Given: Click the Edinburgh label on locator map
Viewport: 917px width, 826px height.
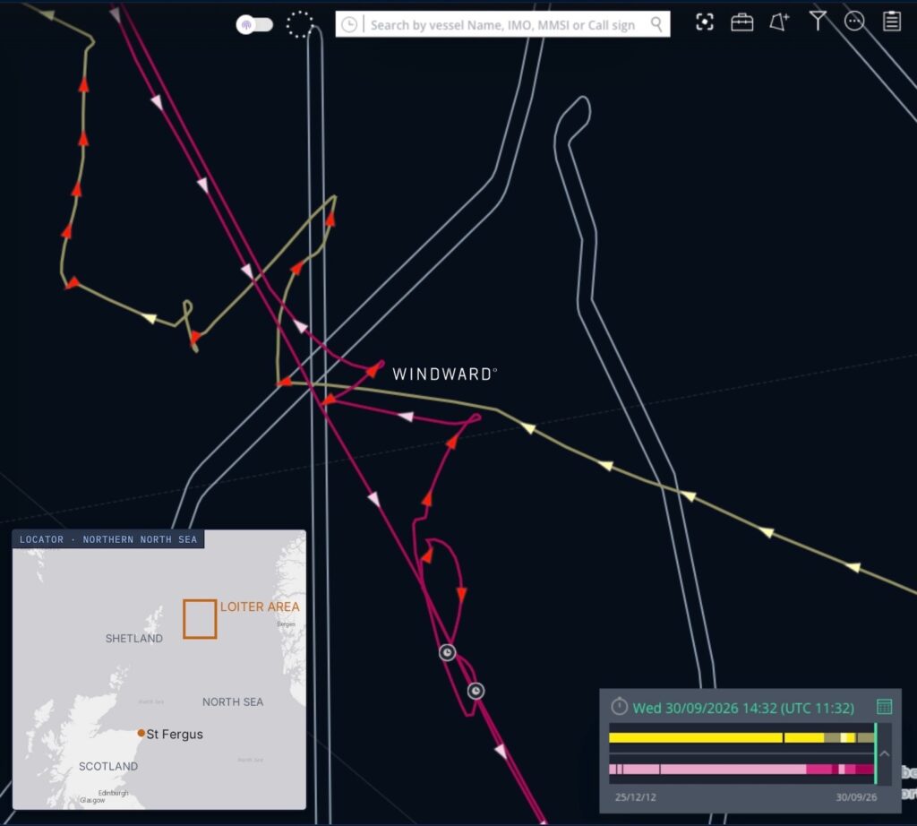Looking at the screenshot, I should point(114,793).
